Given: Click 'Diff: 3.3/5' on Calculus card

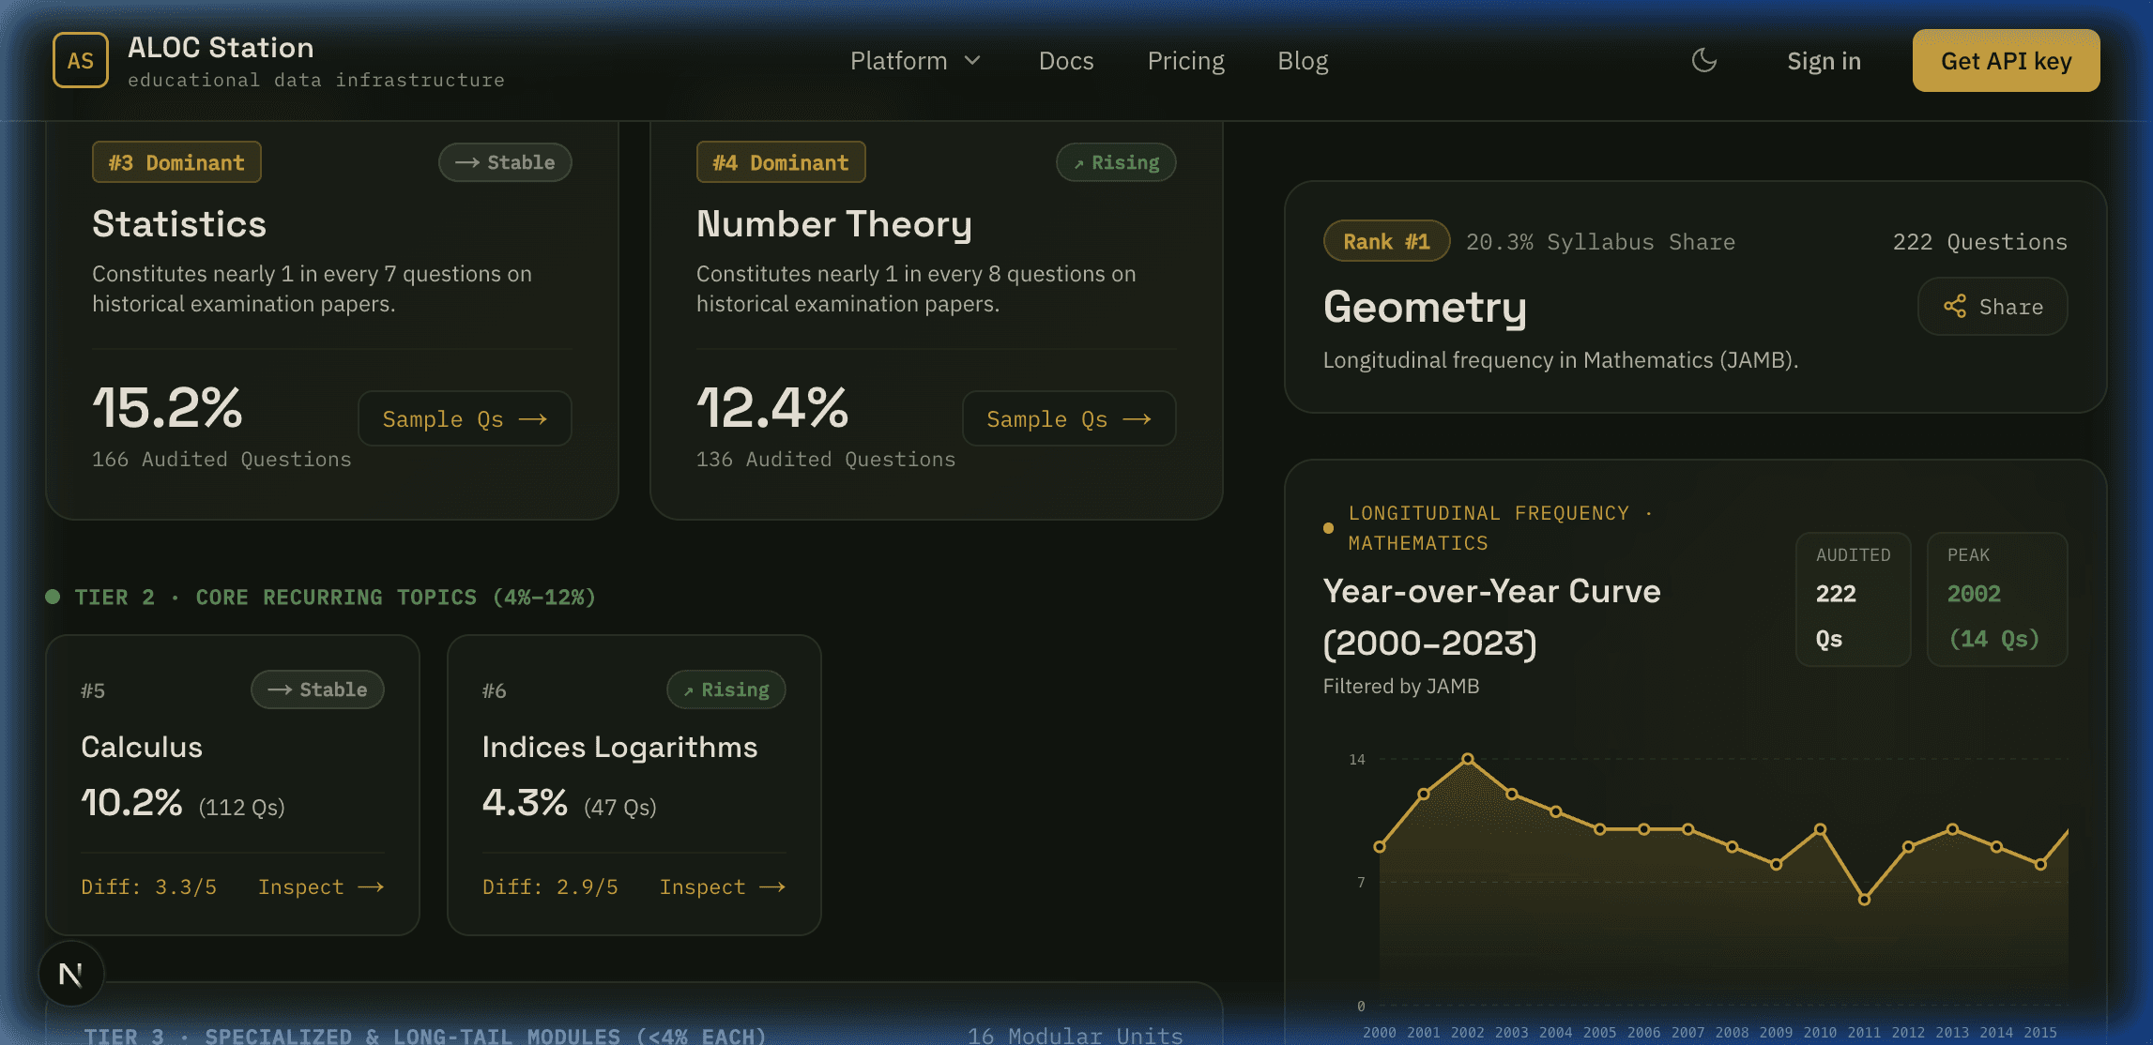Looking at the screenshot, I should pos(149,886).
